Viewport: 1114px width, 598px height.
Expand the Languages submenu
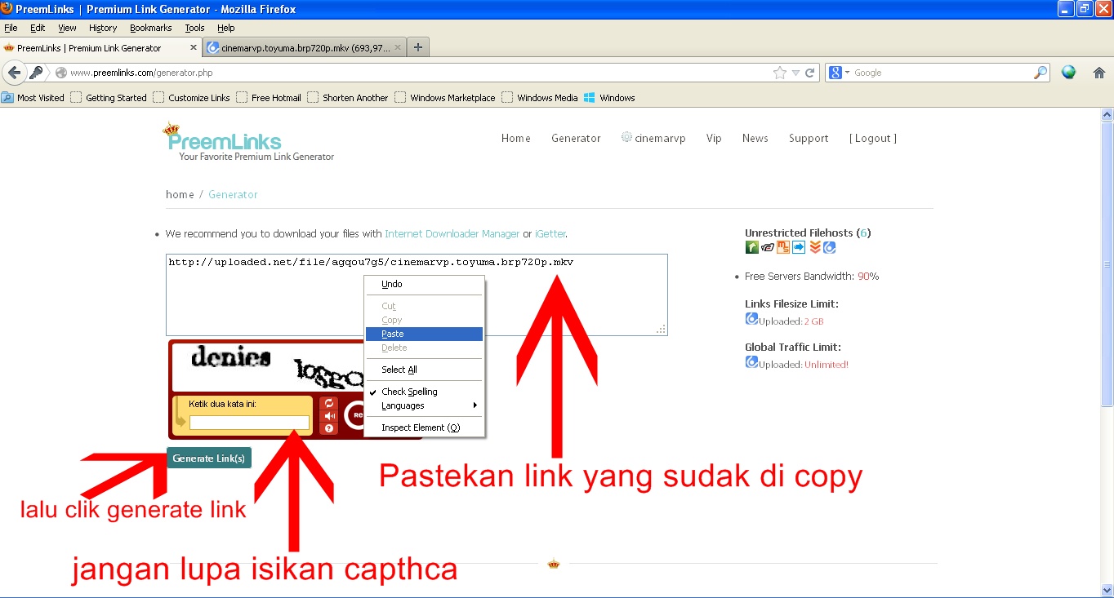coord(424,405)
